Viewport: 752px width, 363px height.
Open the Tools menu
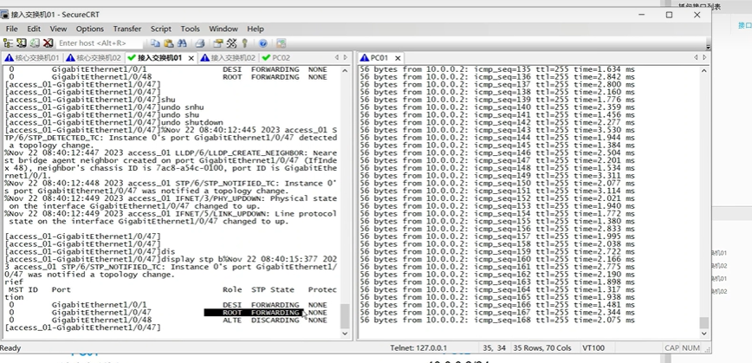190,29
